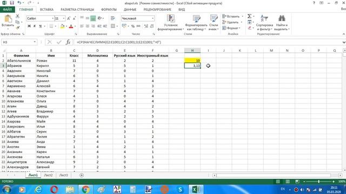The height and width of the screenshot is (194, 346).
Task: Increase font size with the larger A icon
Action: 69,18
